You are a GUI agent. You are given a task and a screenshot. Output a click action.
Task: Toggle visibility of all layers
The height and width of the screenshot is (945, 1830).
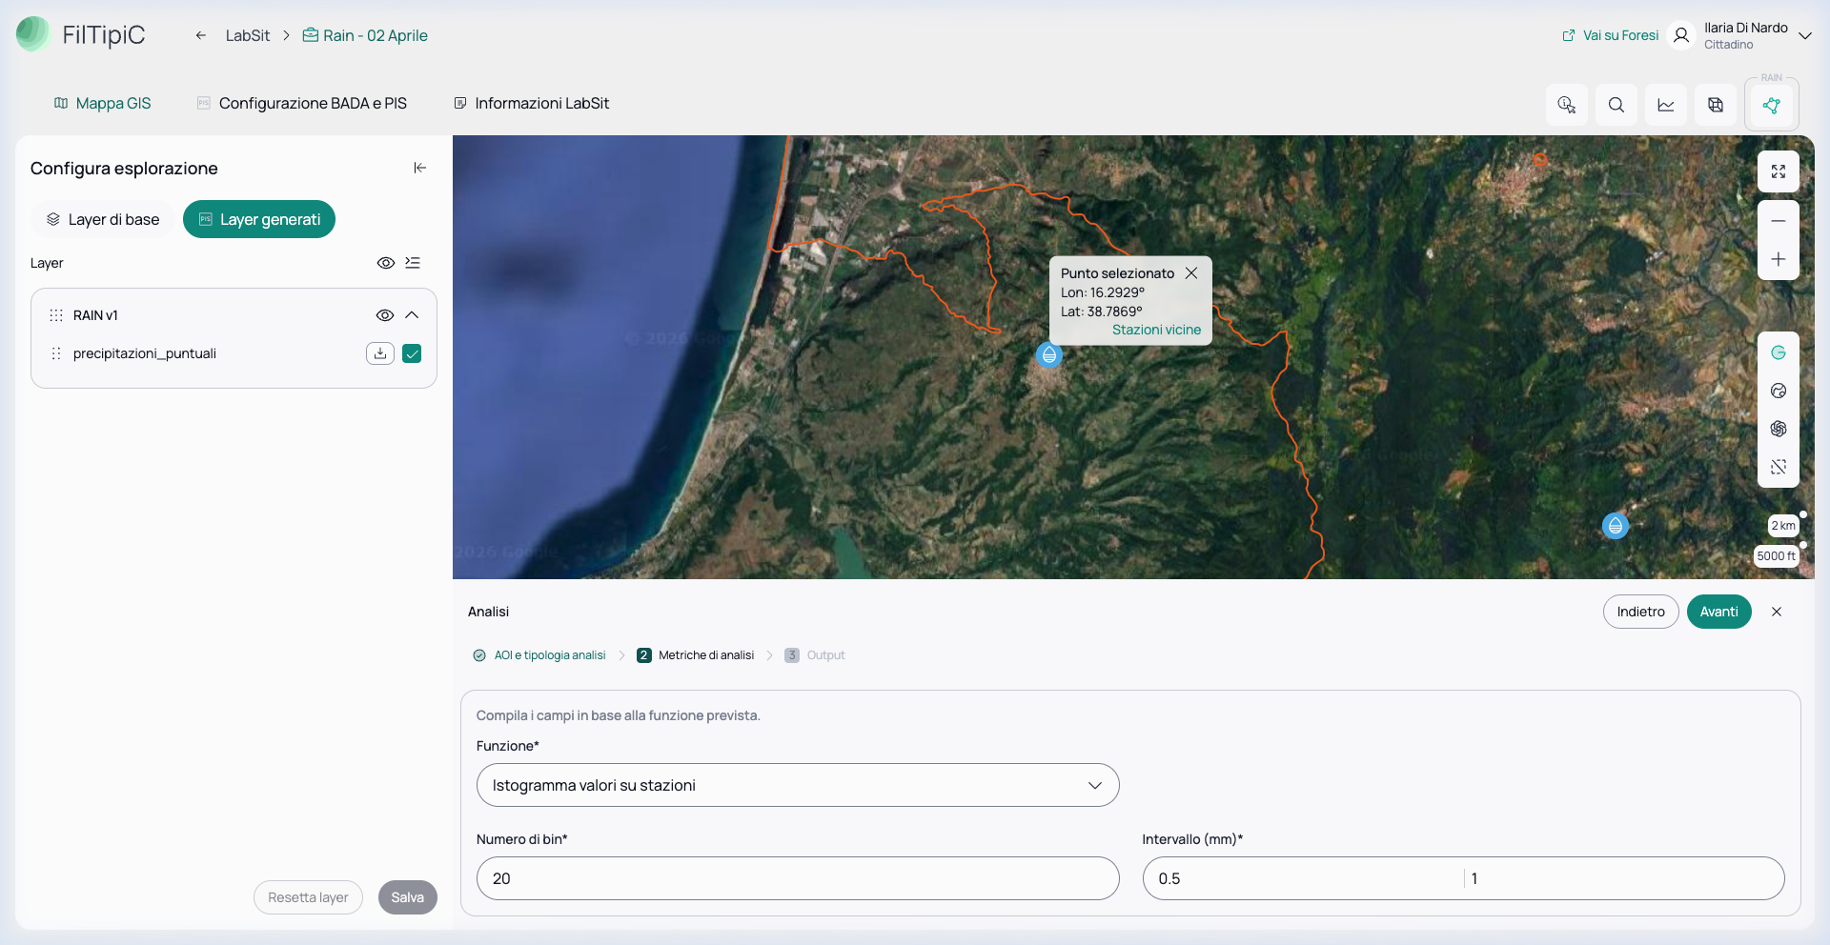click(x=386, y=263)
